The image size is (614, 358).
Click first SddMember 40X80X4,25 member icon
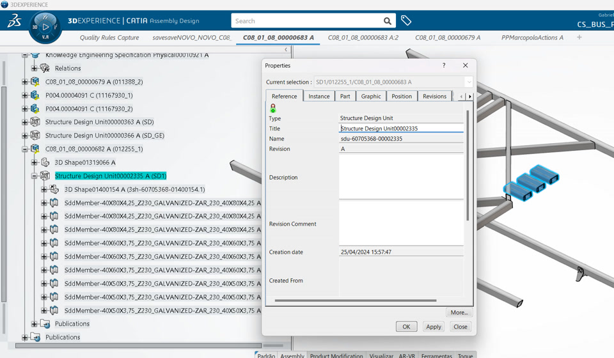click(x=54, y=203)
